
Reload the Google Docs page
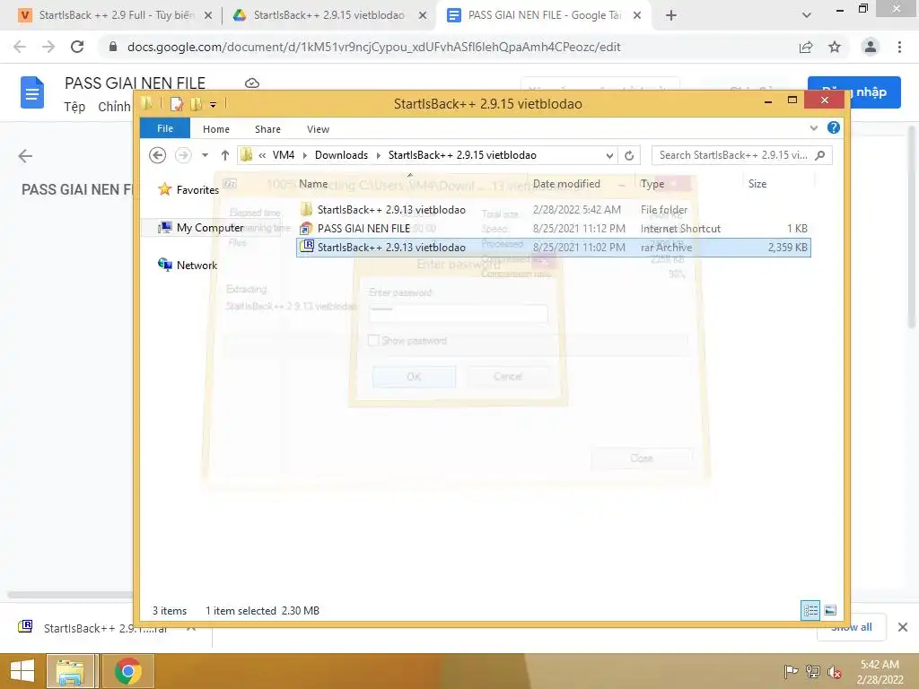click(77, 47)
